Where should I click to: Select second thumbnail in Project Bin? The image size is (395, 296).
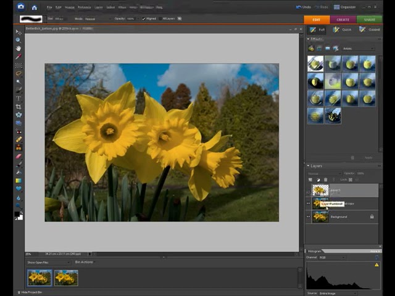click(66, 278)
